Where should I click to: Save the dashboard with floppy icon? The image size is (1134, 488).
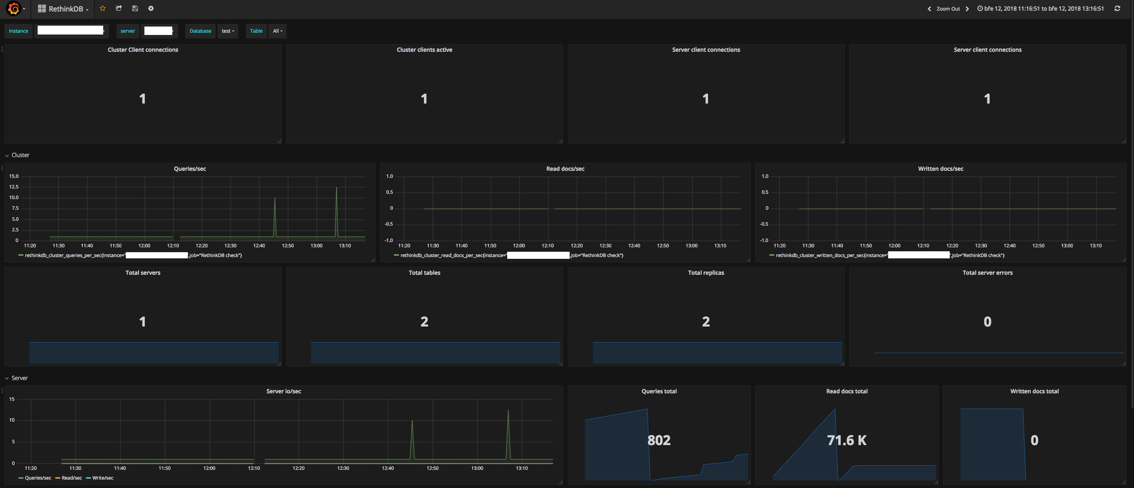tap(135, 8)
